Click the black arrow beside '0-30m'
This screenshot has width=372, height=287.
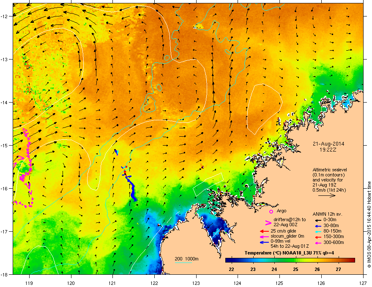(x=317, y=220)
